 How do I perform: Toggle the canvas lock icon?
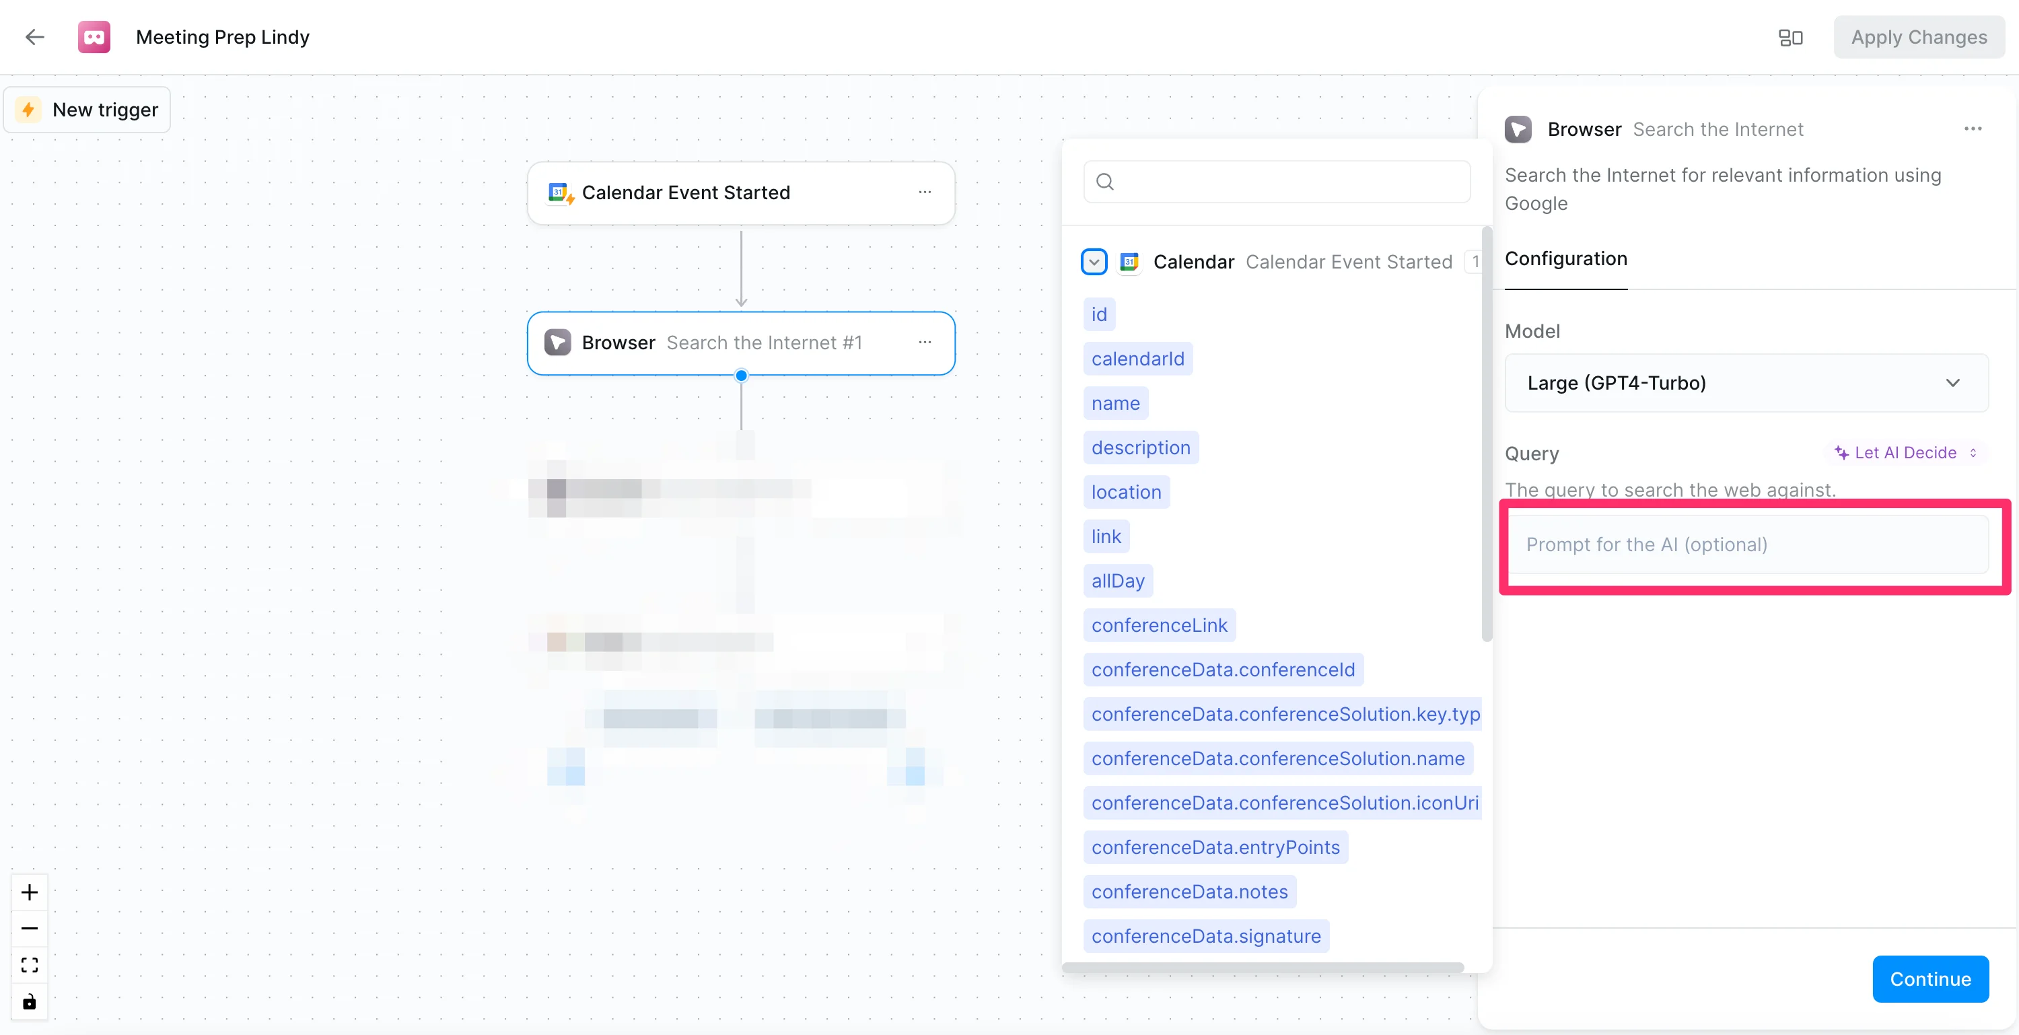[30, 1002]
